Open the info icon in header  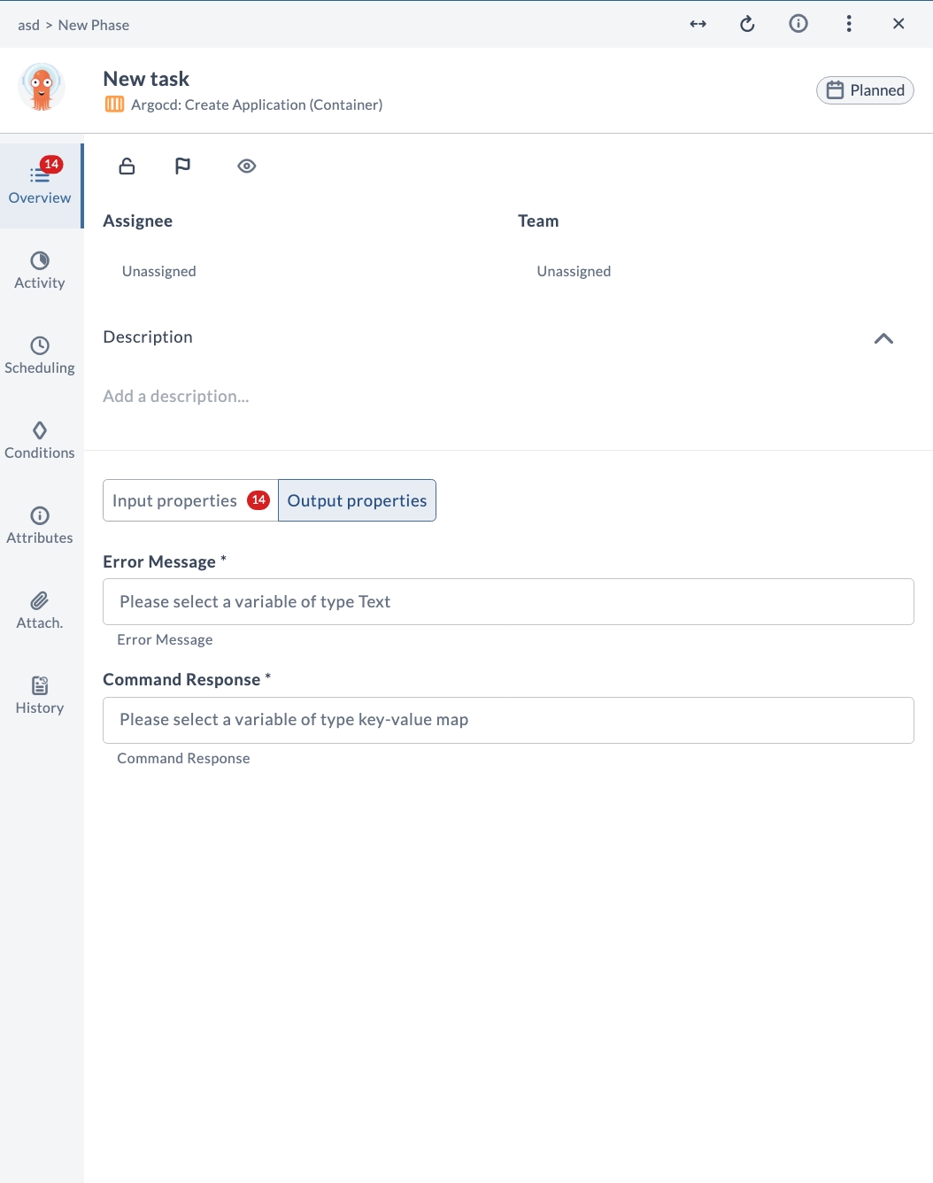click(798, 24)
